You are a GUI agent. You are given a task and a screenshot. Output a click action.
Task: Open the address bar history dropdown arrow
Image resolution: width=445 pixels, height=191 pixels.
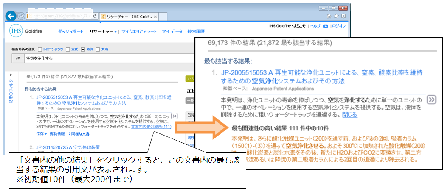[90, 16]
